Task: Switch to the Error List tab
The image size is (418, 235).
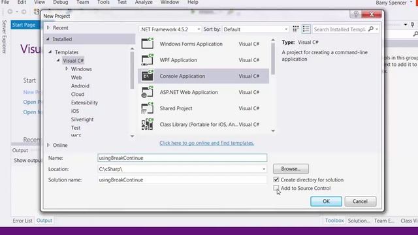Action: (x=22, y=221)
